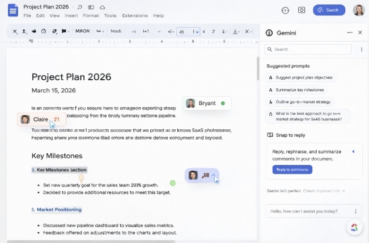Open the Format menu

coord(91,16)
